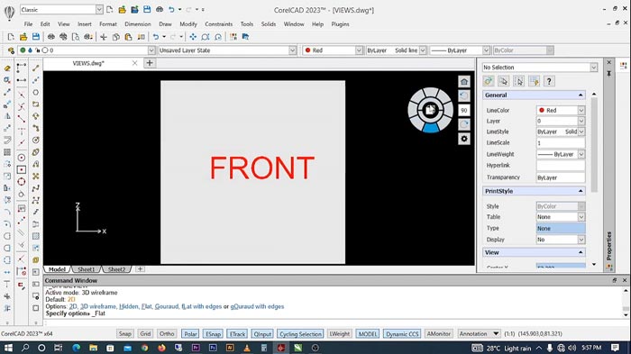
Task: Click the Pan tool icon
Action: pos(193,37)
